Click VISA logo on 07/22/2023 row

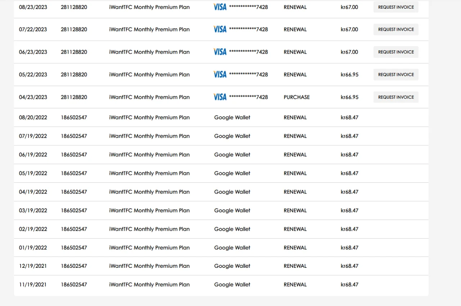(220, 29)
